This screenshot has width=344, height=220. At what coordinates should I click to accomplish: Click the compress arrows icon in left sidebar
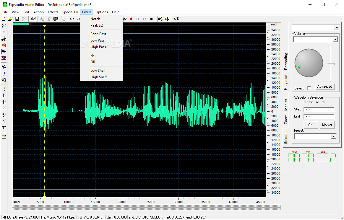[4, 32]
